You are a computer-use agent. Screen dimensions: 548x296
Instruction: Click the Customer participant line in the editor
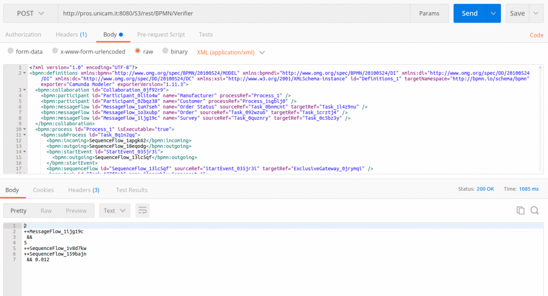(x=169, y=101)
